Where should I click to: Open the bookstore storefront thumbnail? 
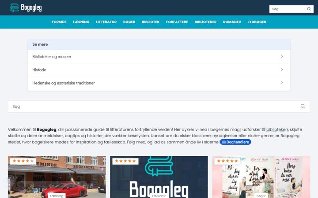coord(57,177)
